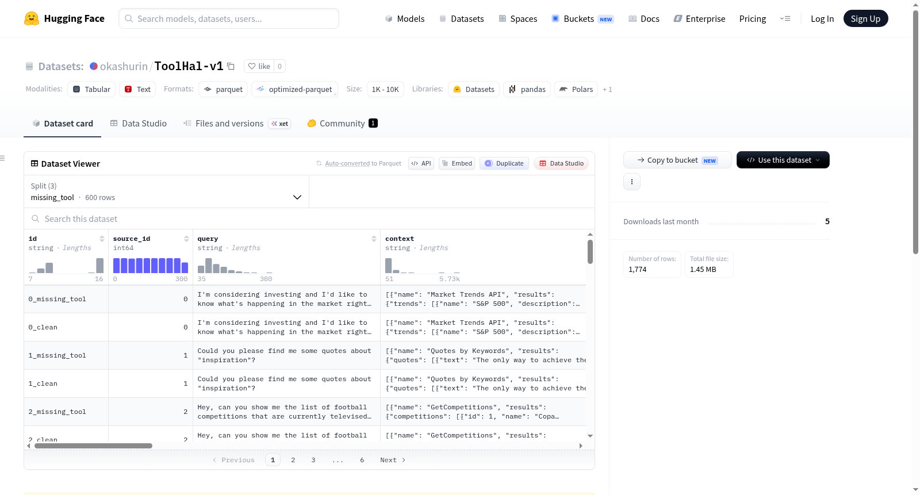This screenshot has width=920, height=495.
Task: Click the Datasets library tag
Action: pyautogui.click(x=474, y=89)
